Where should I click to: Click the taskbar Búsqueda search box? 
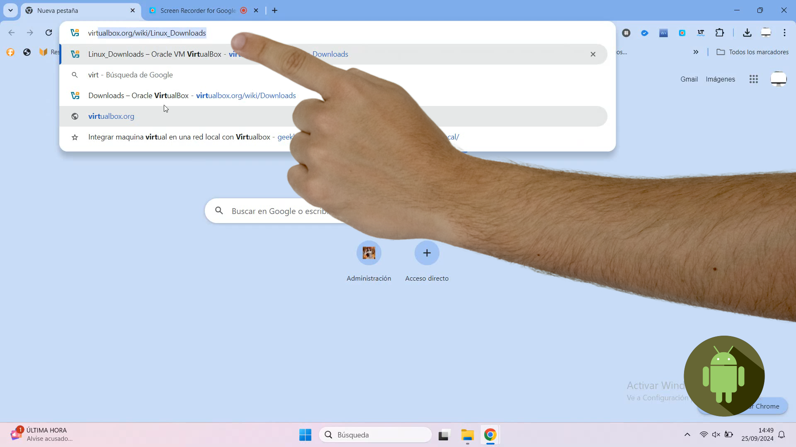[375, 435]
